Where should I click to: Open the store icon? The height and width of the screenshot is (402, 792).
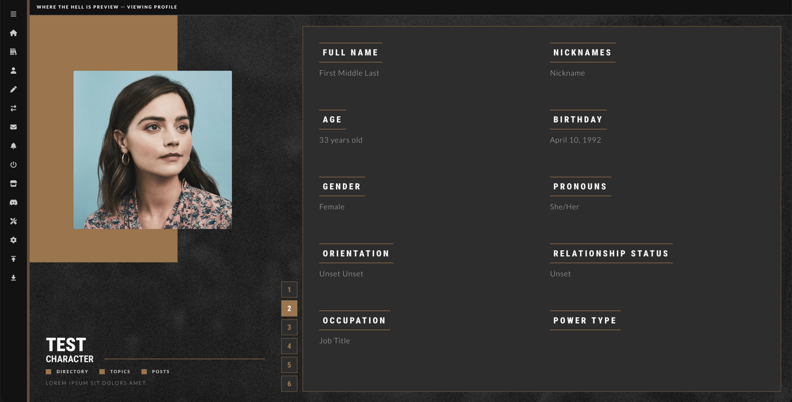(14, 184)
